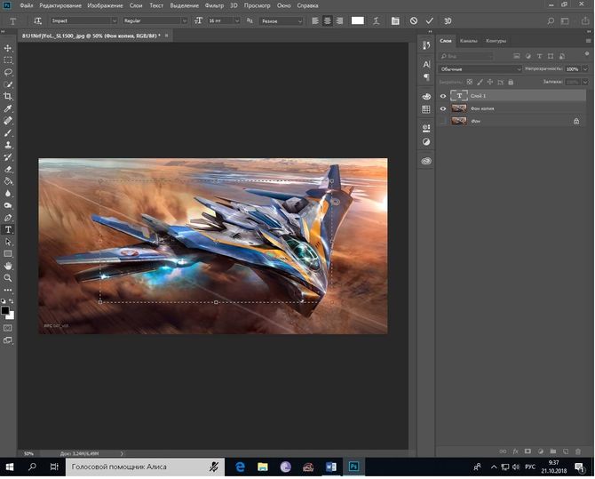595x479 pixels.
Task: Open the 16 пт font size dropdown
Action: (x=237, y=21)
